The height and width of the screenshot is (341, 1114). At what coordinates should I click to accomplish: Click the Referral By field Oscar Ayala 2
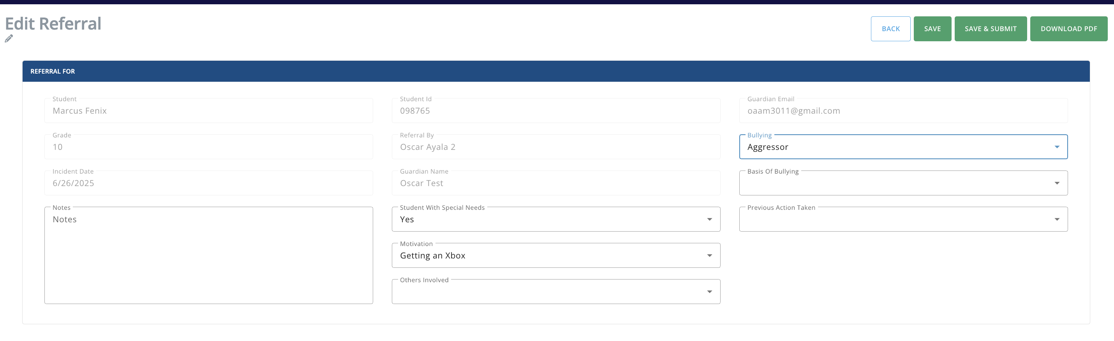556,147
